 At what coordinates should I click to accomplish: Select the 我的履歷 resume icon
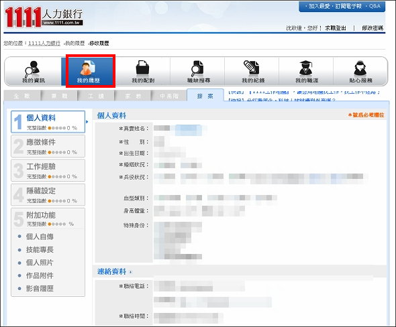click(88, 71)
